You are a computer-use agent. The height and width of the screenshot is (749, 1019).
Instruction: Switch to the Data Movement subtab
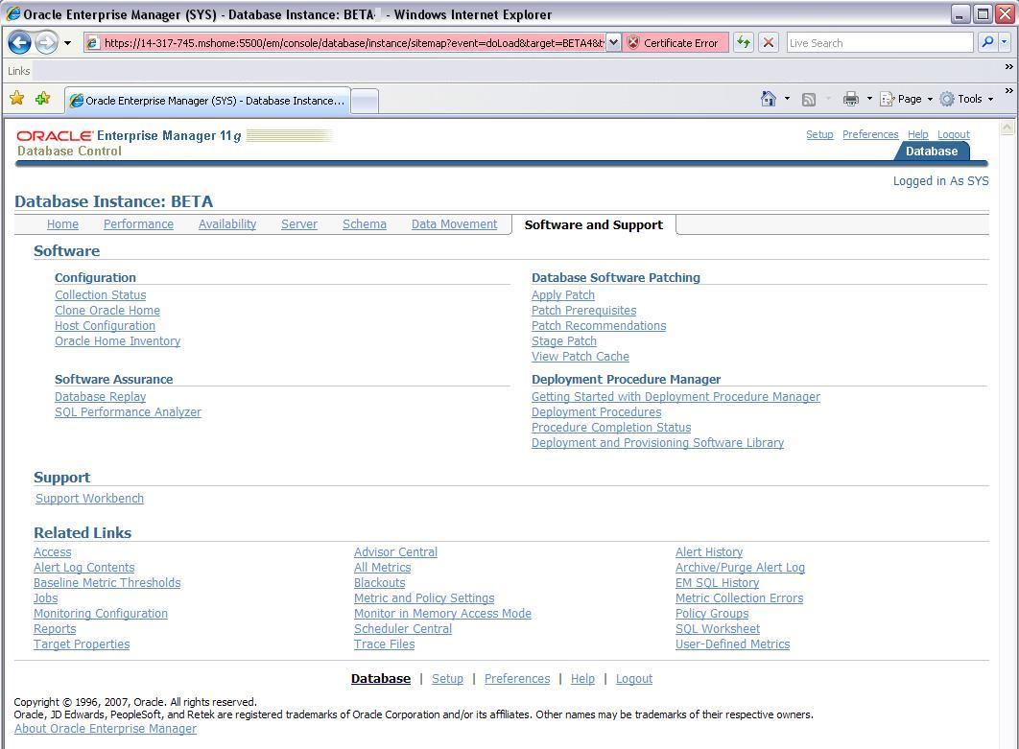coord(454,224)
